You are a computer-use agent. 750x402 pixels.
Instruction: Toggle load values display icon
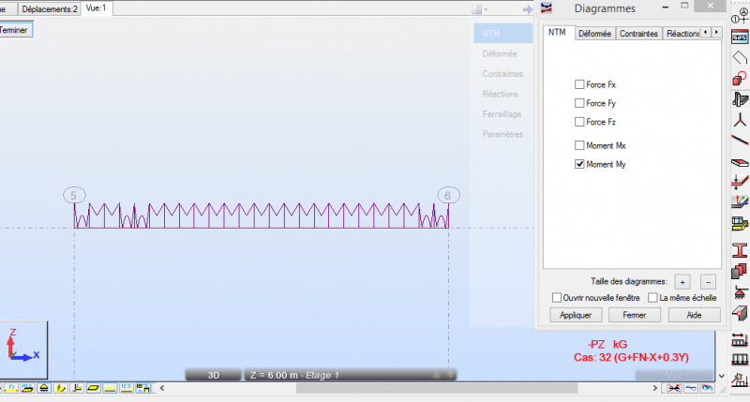[x=126, y=388]
